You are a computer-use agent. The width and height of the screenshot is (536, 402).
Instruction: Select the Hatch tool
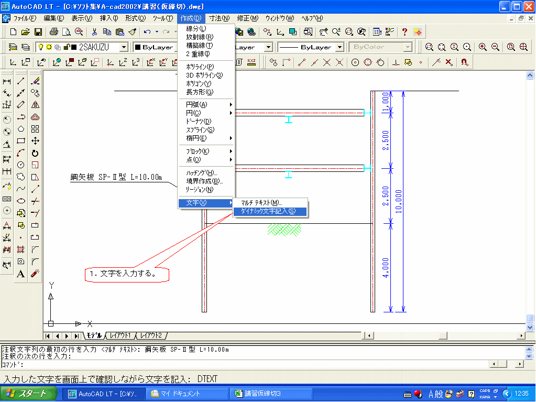point(21,249)
